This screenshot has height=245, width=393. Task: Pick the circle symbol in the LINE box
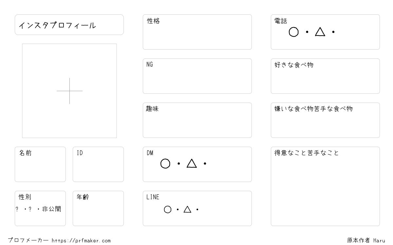coord(168,209)
